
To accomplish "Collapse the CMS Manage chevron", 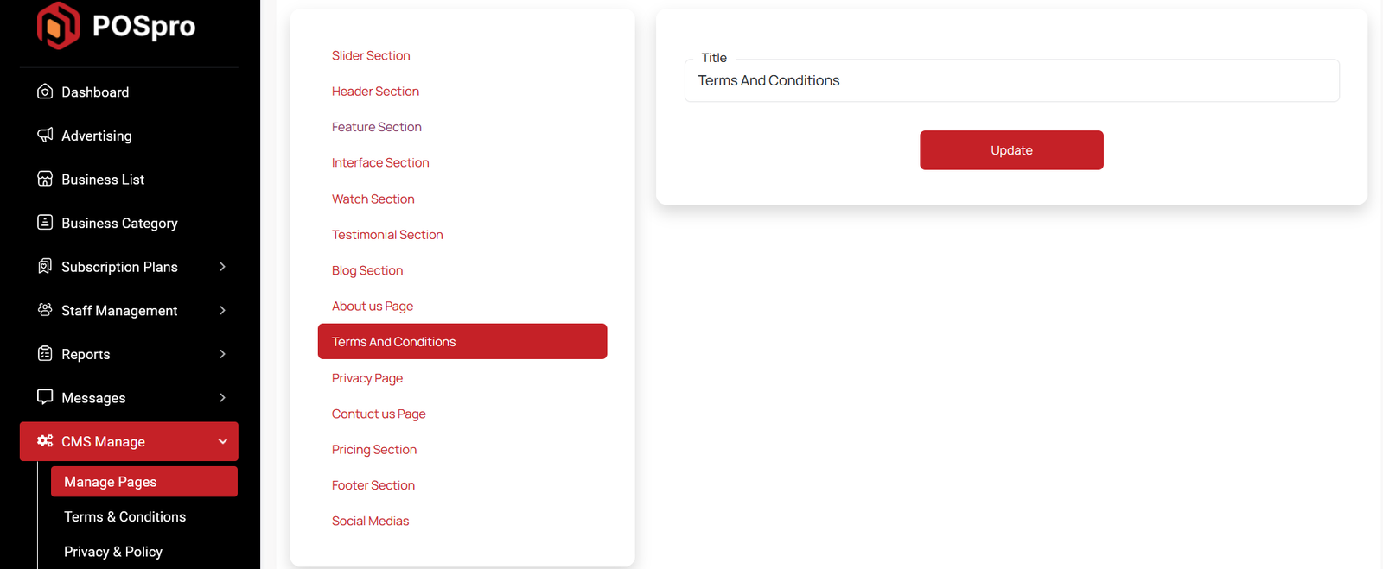I will click(222, 441).
